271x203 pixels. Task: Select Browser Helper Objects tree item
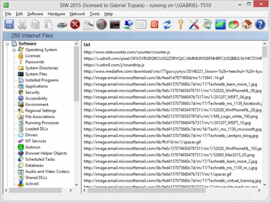46,153
